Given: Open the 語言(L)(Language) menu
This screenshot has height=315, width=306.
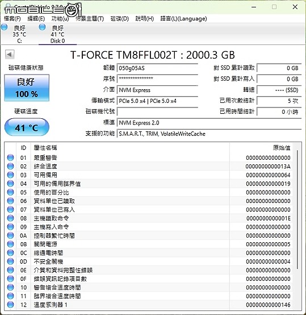Looking at the screenshot, I should [184, 19].
